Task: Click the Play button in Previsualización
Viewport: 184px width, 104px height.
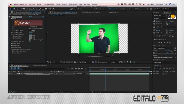Action: [164, 43]
